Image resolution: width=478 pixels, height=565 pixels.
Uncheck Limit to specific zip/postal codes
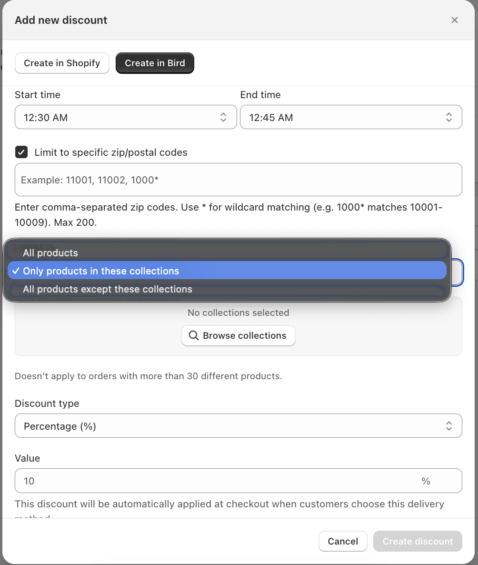coord(21,152)
